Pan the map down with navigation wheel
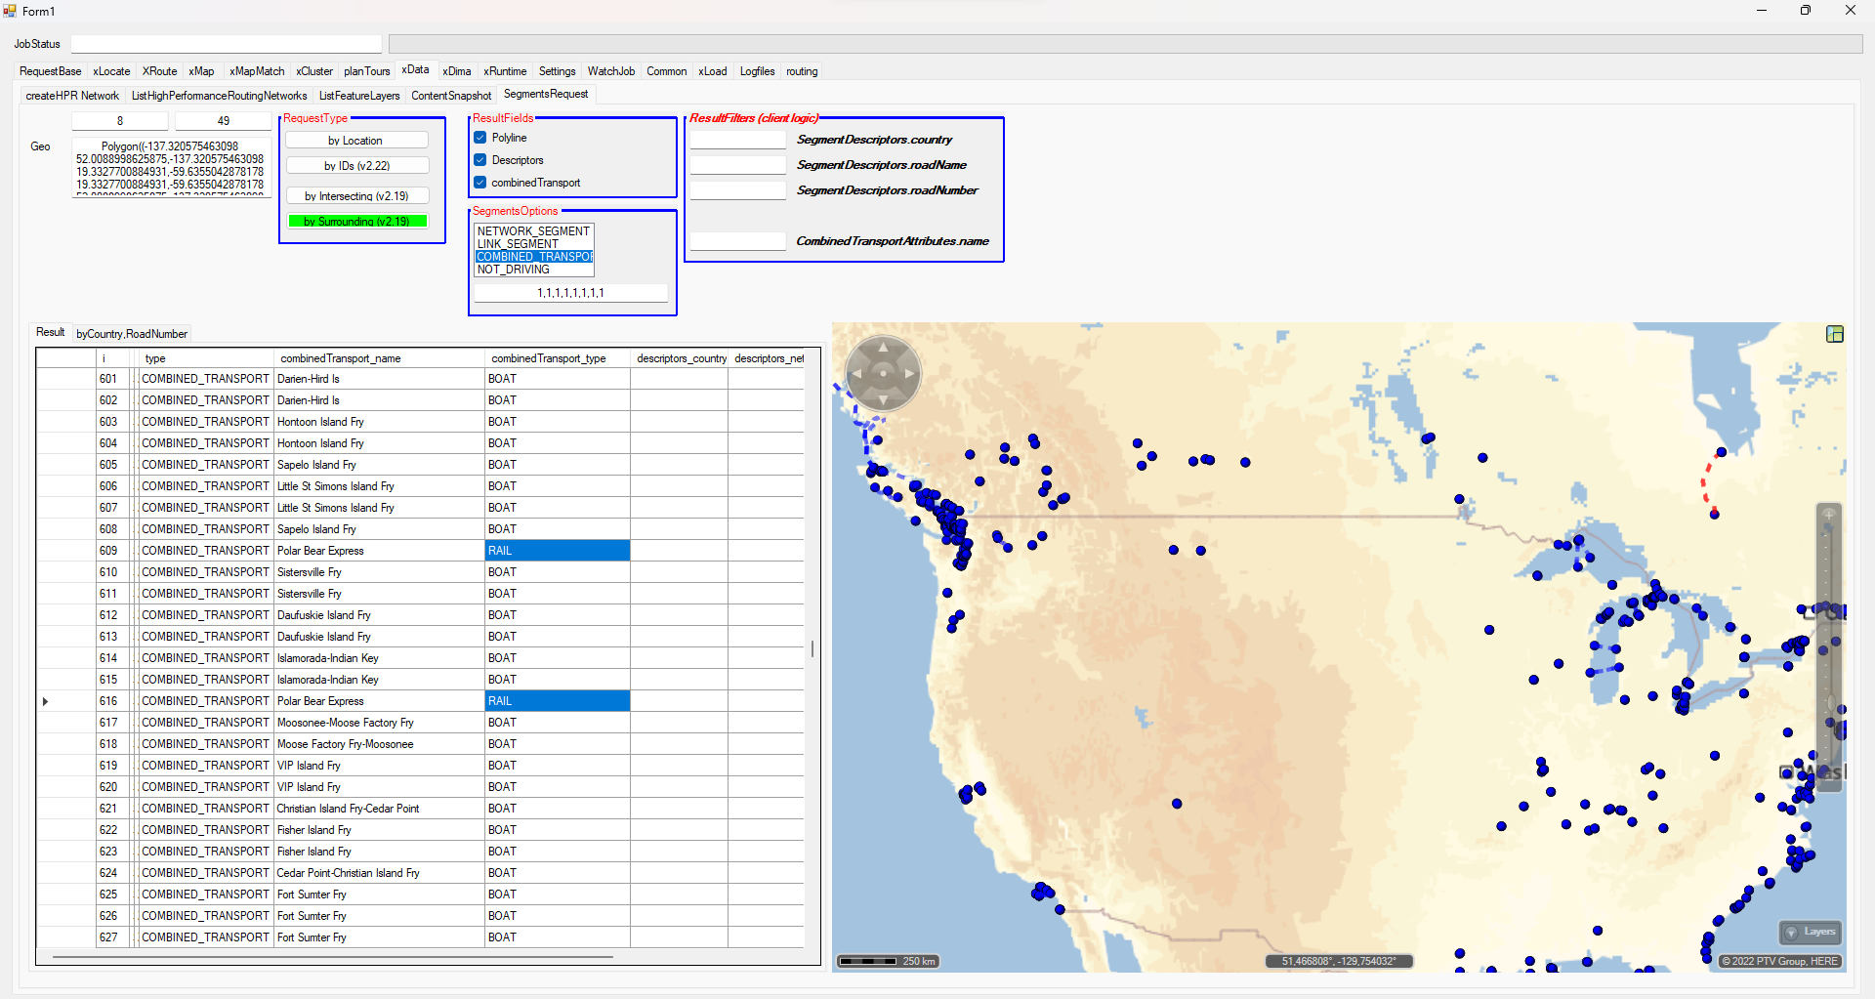This screenshot has height=999, width=1875. (883, 399)
